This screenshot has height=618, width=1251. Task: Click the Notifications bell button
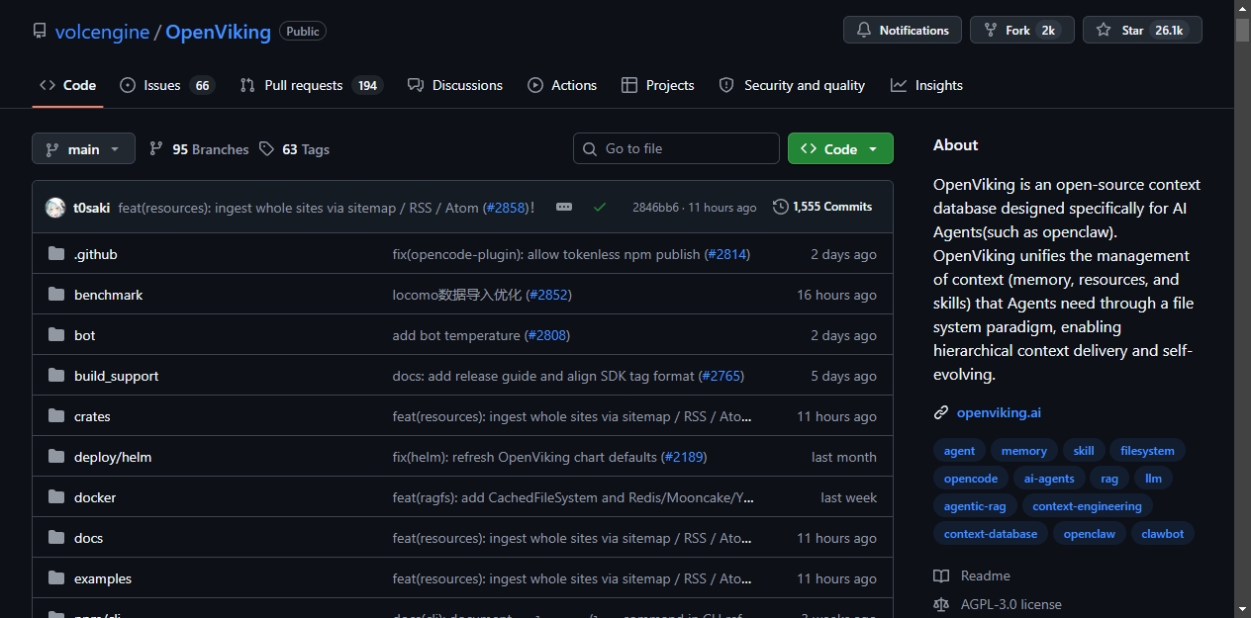click(903, 31)
